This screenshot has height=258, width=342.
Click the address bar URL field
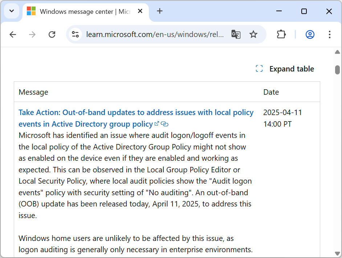click(x=155, y=34)
